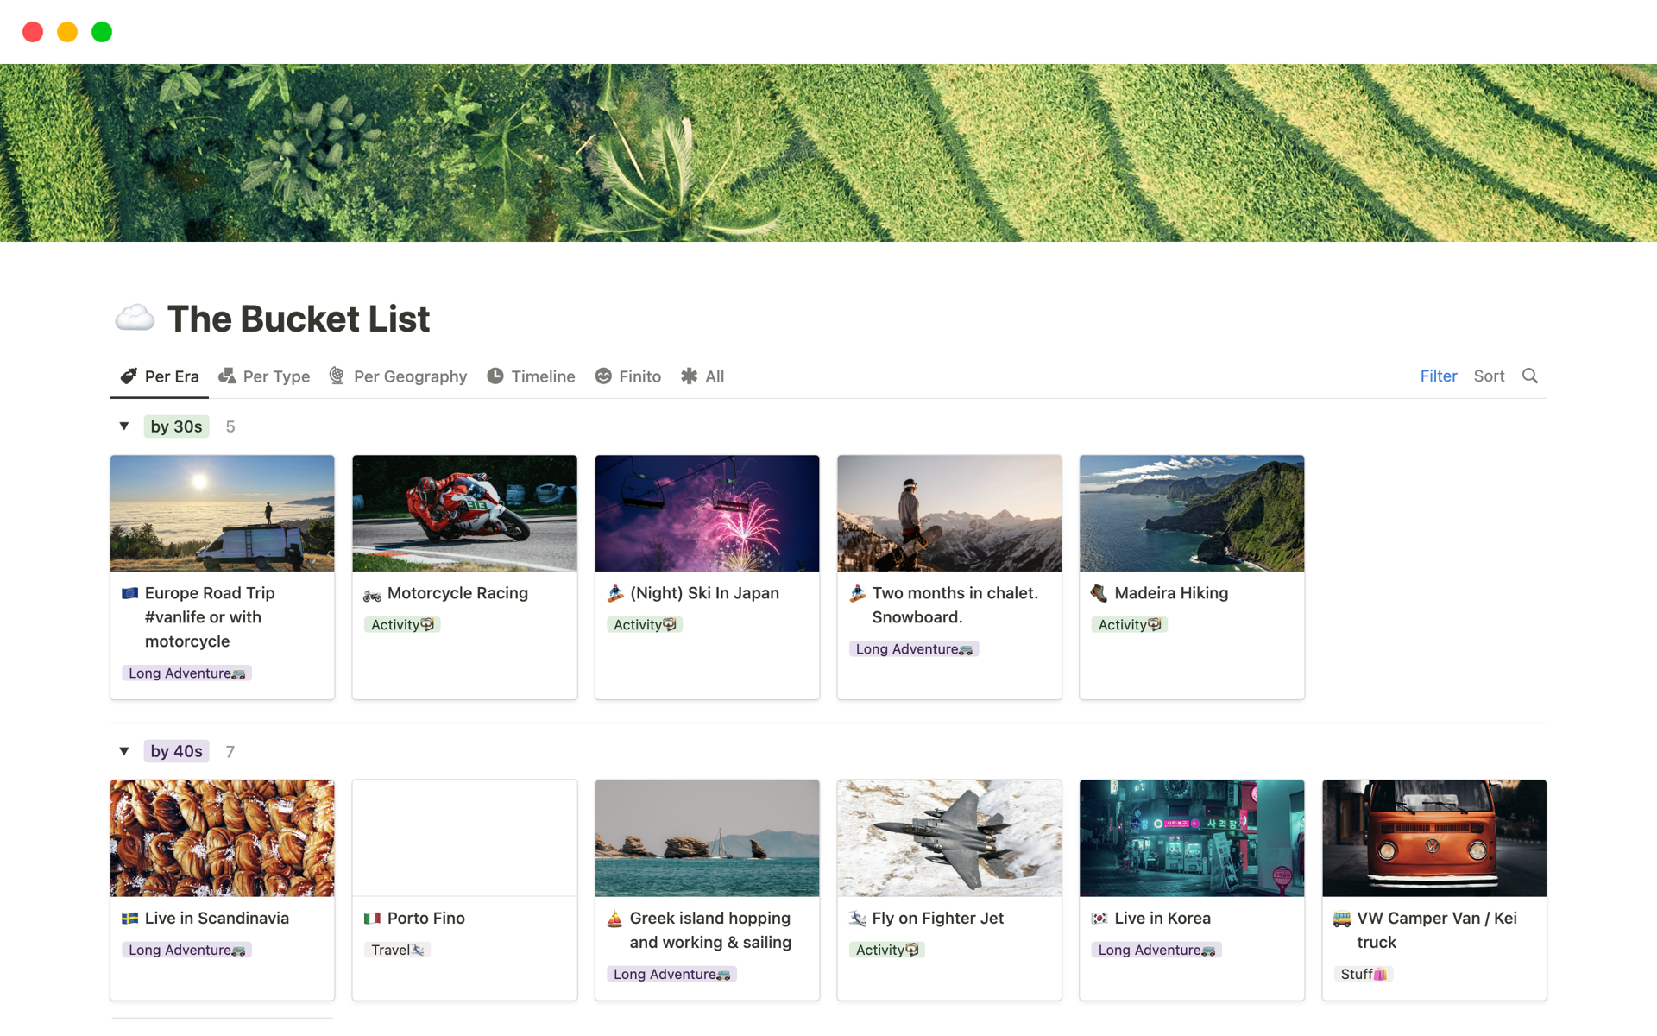Click the Live in Scandinavia pastry thumbnail
This screenshot has height=1036, width=1657.
coord(222,837)
